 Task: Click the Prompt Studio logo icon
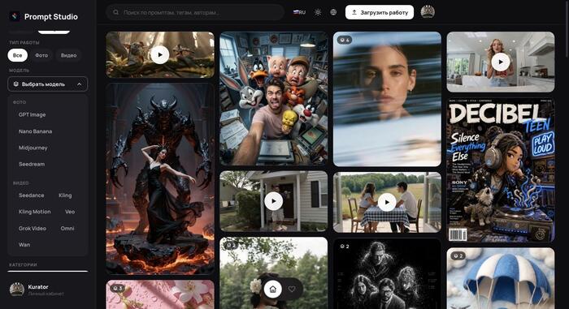point(15,16)
